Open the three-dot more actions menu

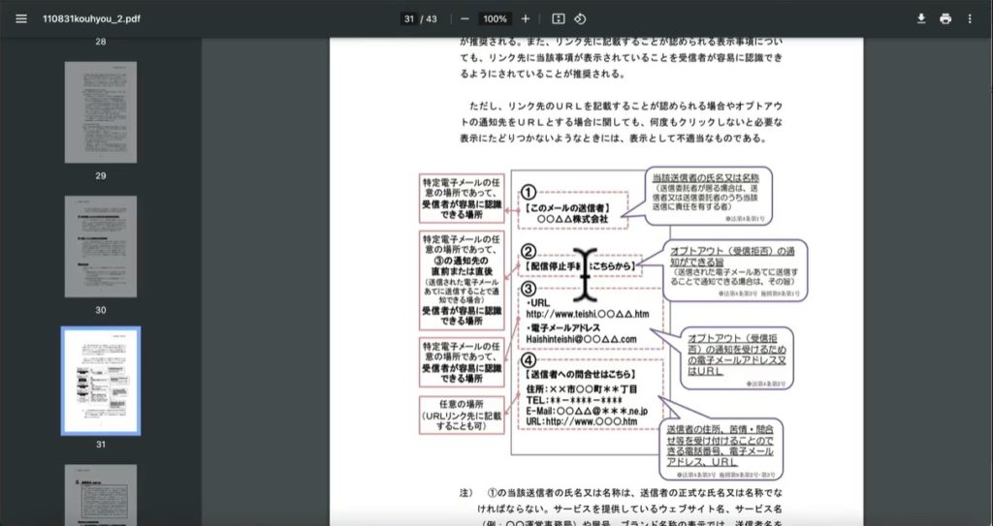[x=970, y=18]
